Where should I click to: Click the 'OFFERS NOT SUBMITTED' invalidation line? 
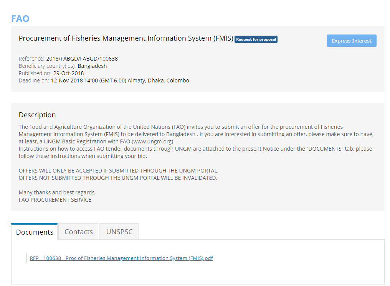click(x=118, y=178)
